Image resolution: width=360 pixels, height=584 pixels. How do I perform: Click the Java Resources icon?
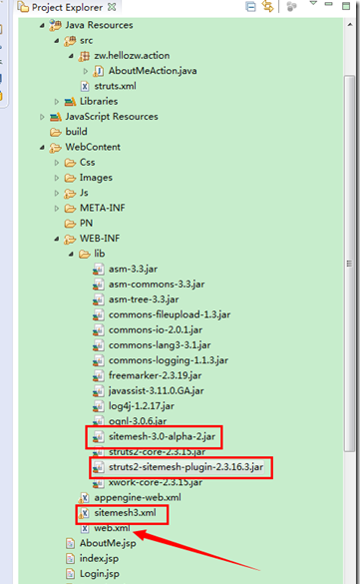point(56,25)
